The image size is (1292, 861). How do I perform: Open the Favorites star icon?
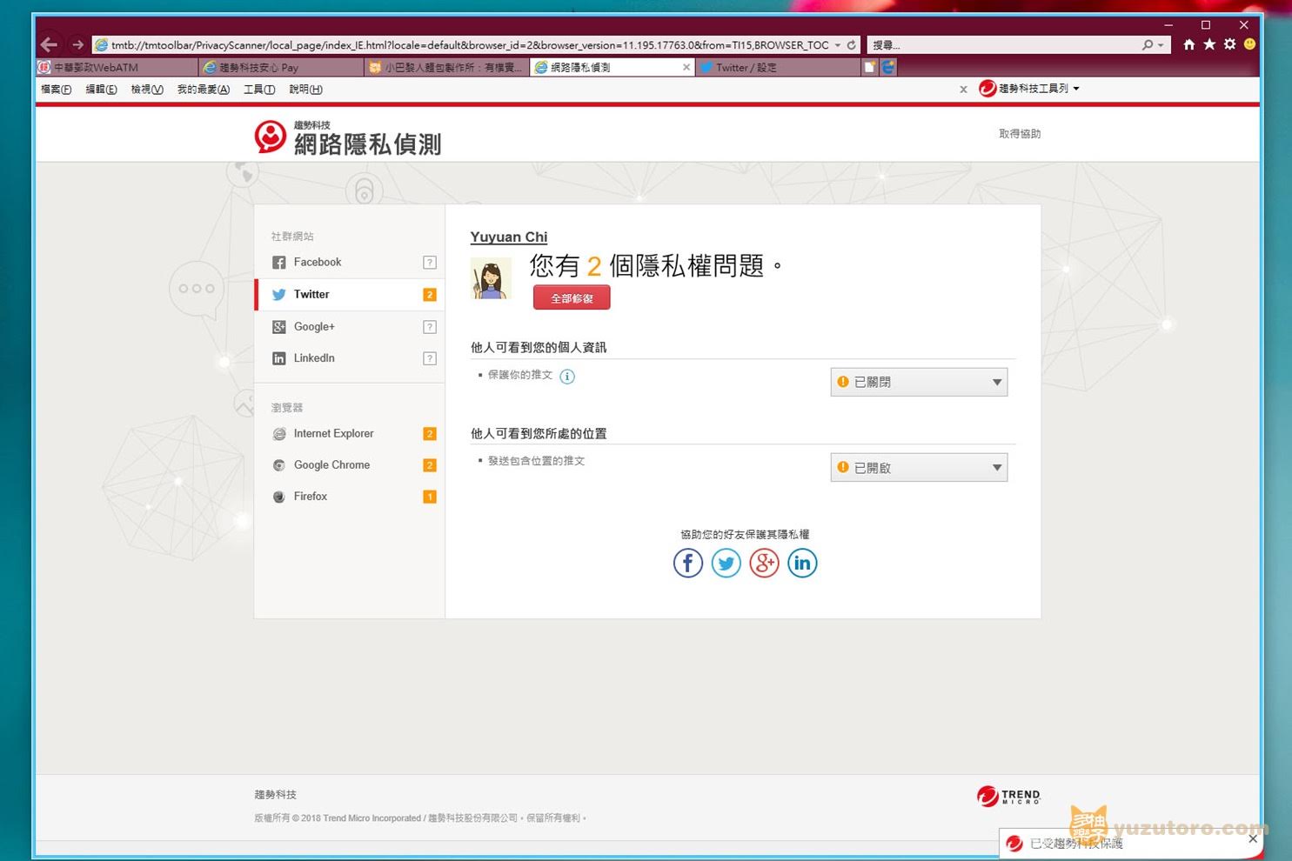1209,44
